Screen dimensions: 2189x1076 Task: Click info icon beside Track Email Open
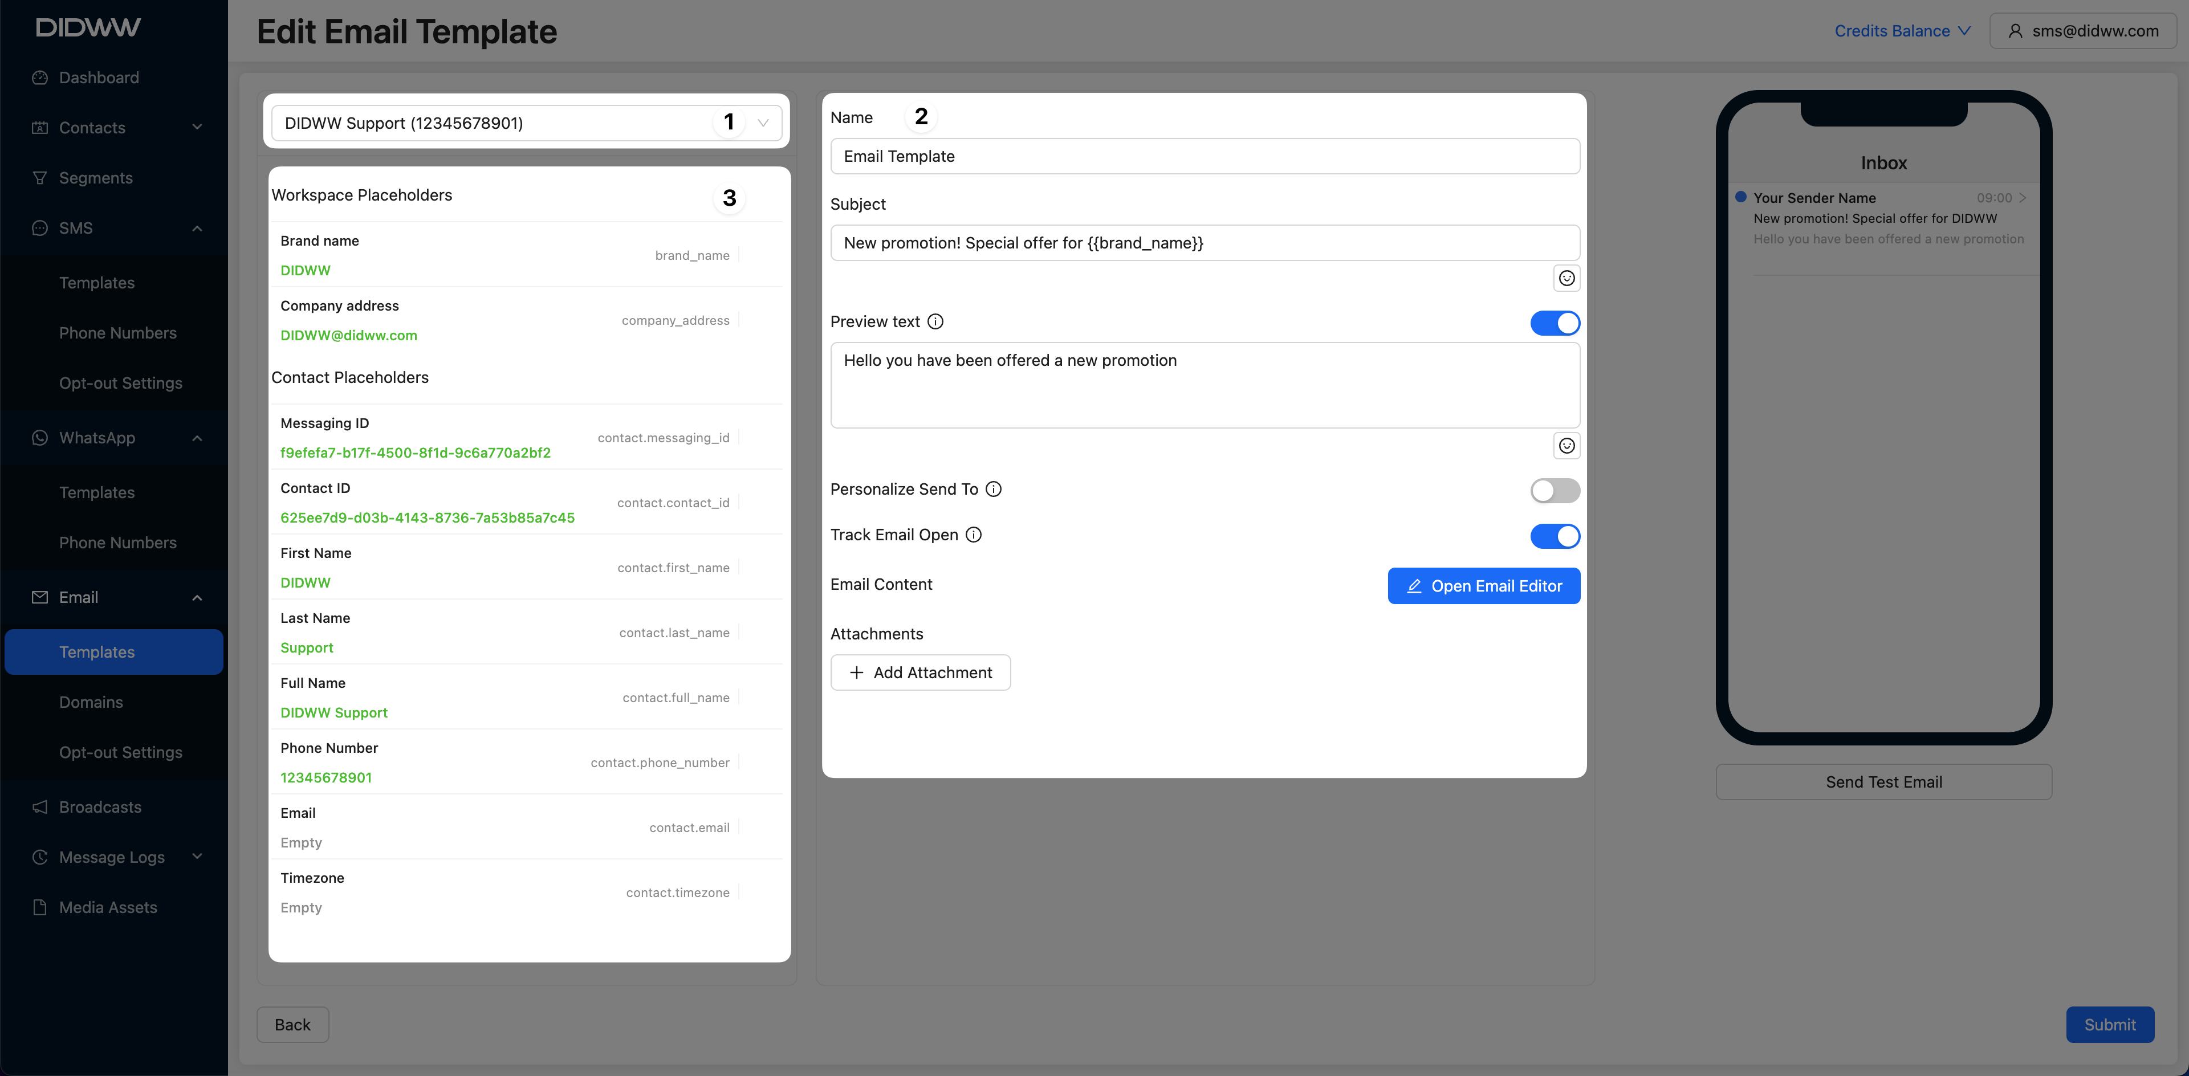coord(973,535)
